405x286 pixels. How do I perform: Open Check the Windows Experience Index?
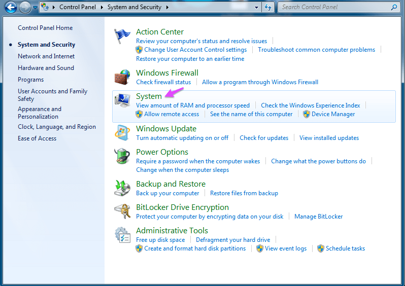(311, 105)
